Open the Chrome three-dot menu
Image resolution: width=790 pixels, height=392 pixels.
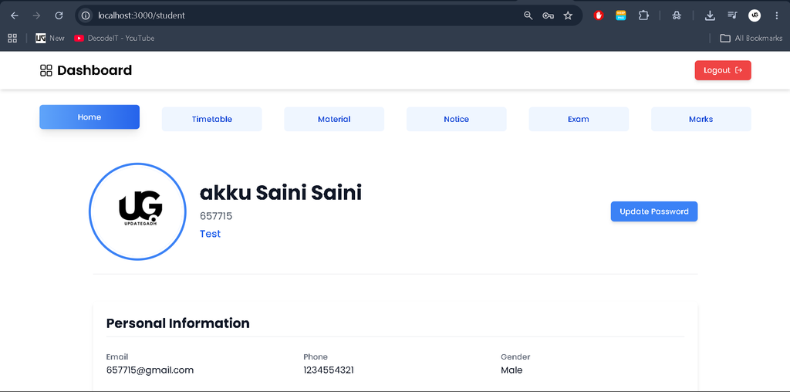(776, 15)
